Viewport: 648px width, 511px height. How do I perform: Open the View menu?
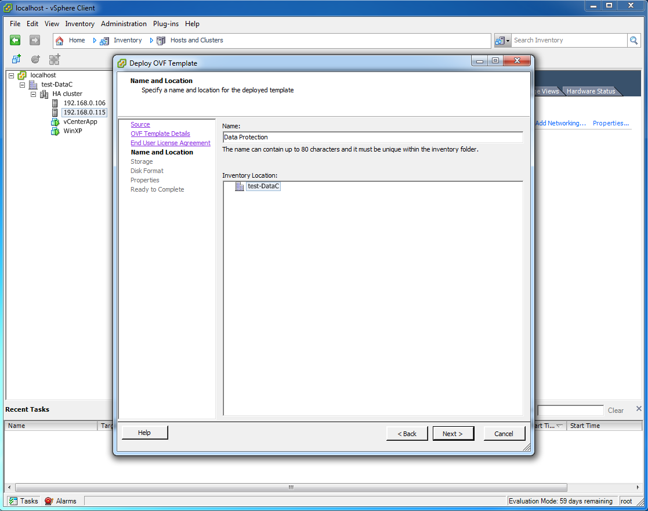(52, 24)
